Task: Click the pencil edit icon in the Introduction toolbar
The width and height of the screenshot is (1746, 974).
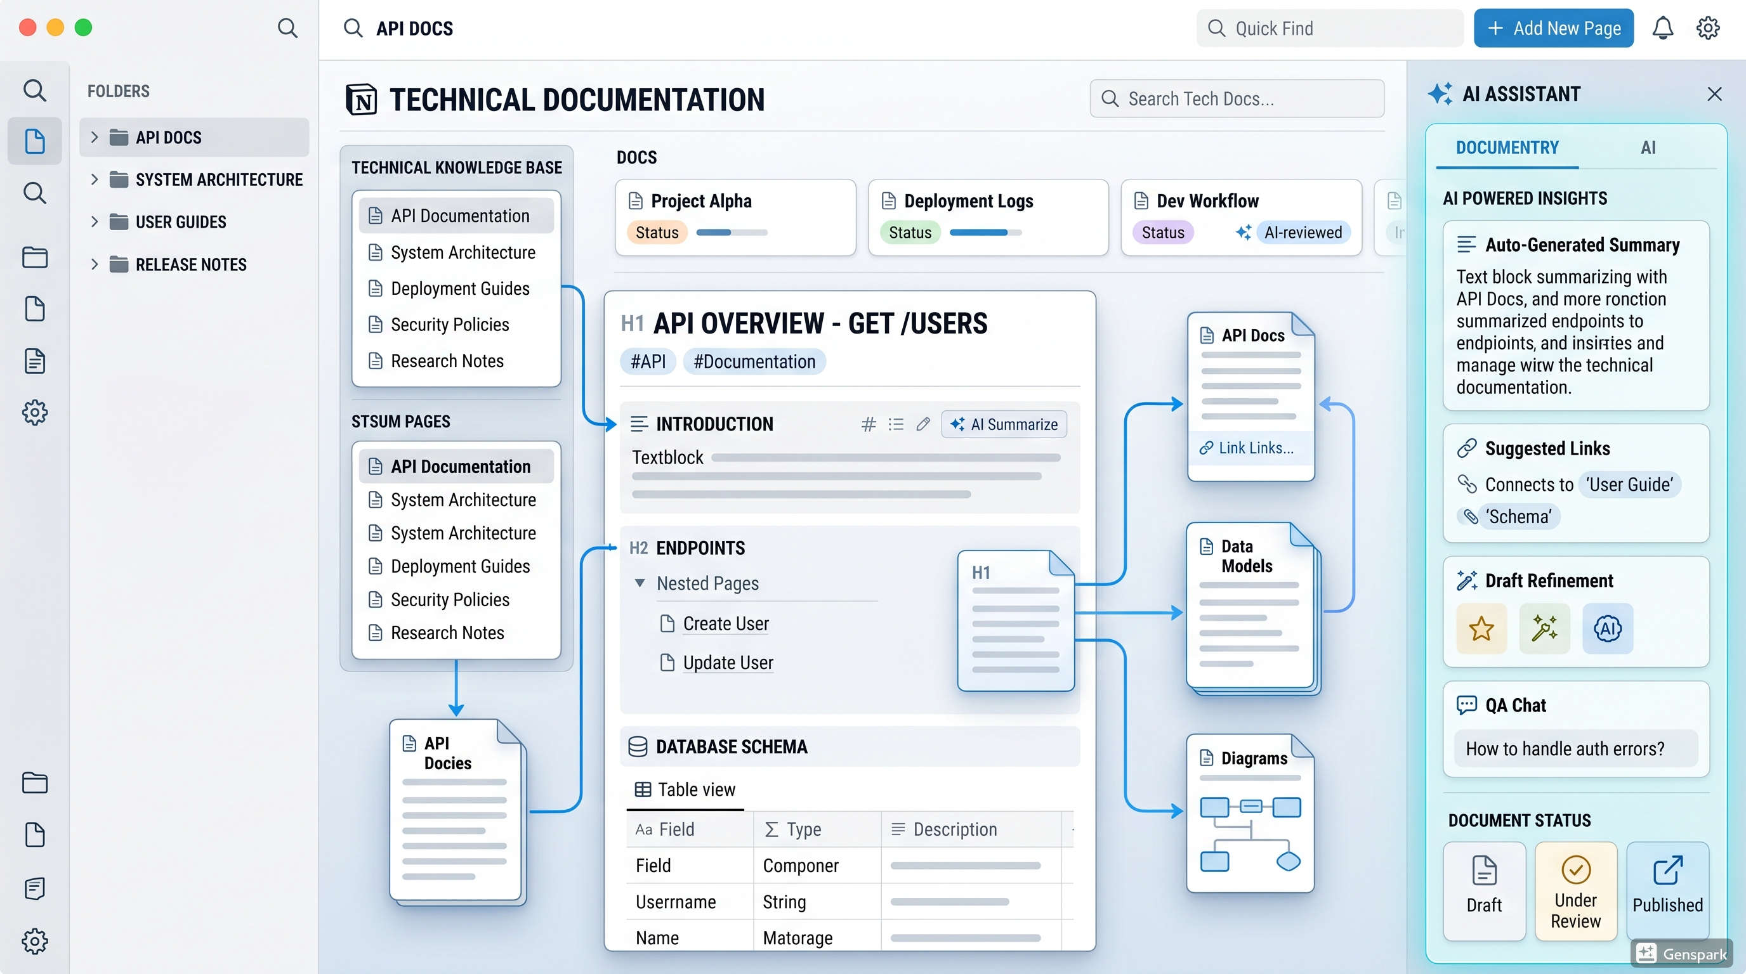Action: [x=922, y=424]
